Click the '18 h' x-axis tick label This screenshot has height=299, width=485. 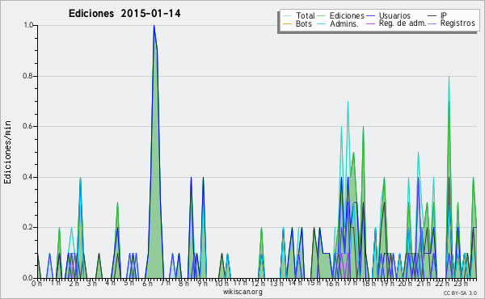pos(369,283)
